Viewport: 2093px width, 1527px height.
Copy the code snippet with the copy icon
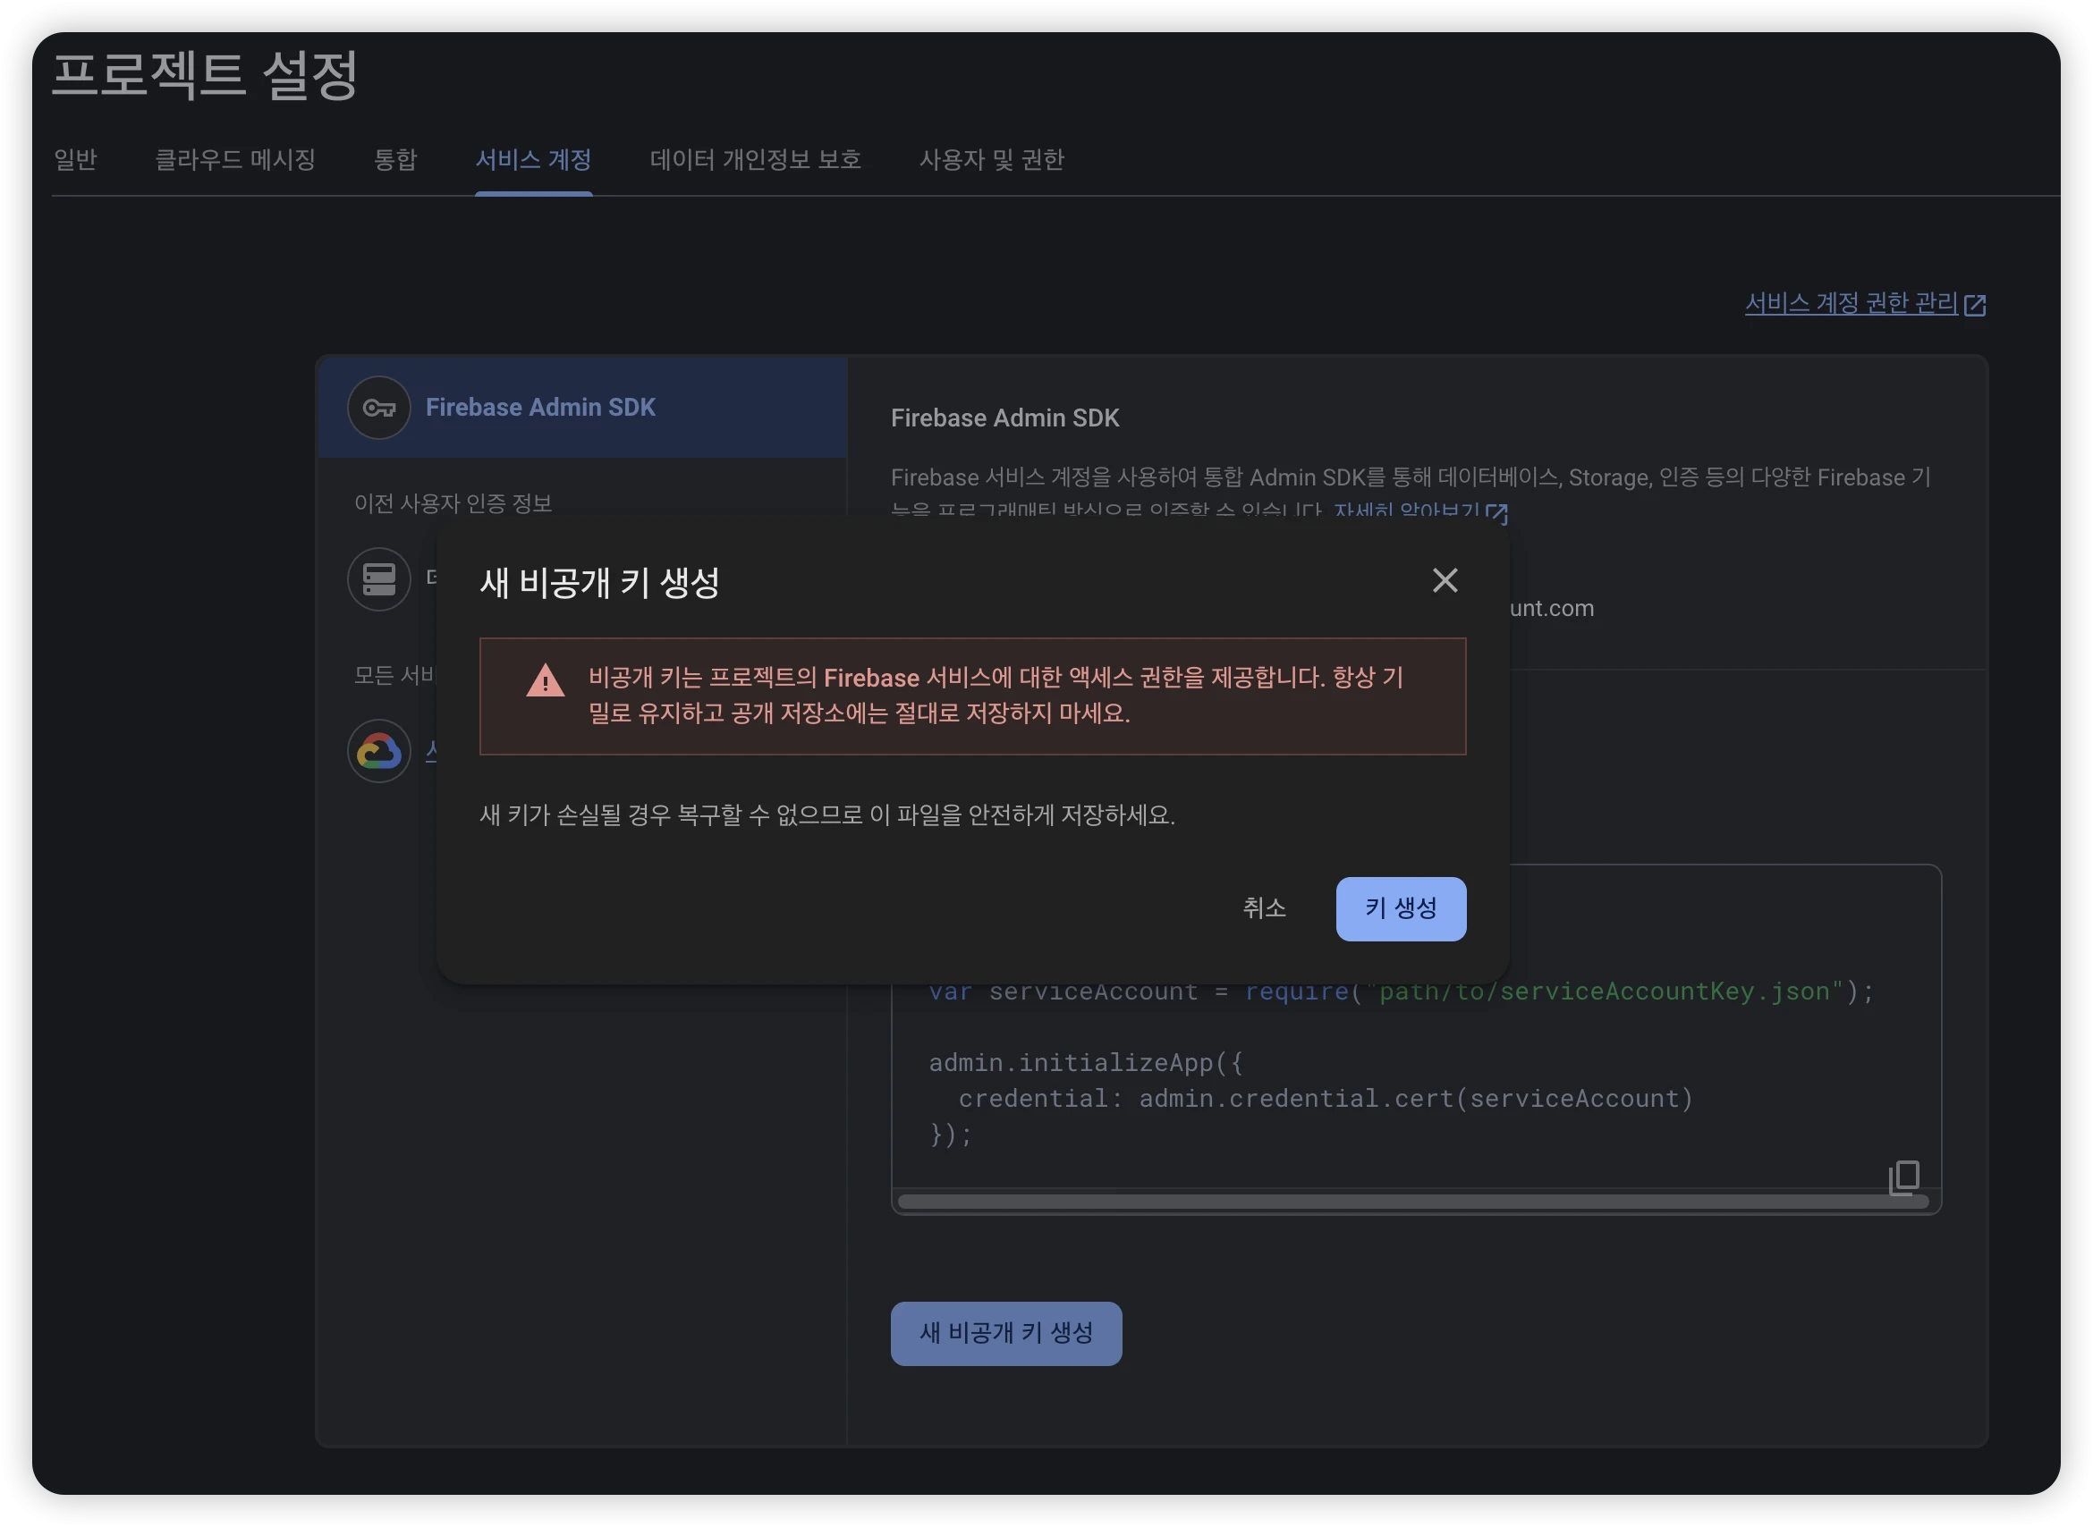point(1903,1177)
